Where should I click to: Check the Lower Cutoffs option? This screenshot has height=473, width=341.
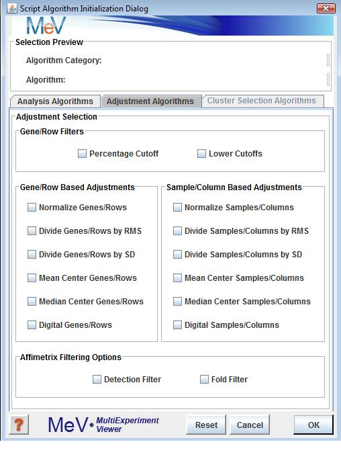(x=201, y=154)
